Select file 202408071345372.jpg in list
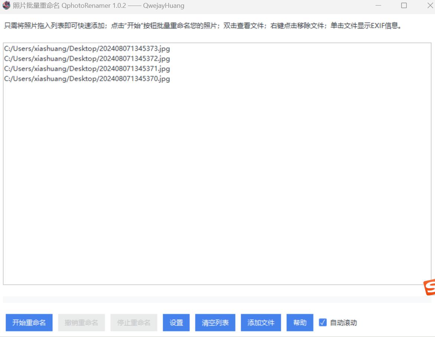This screenshot has height=337, width=435. (x=87, y=59)
